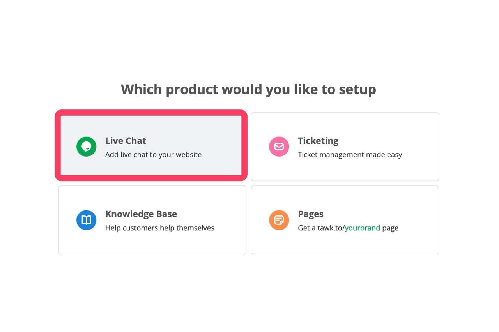Click "Ticket management made easy" description

tap(350, 155)
